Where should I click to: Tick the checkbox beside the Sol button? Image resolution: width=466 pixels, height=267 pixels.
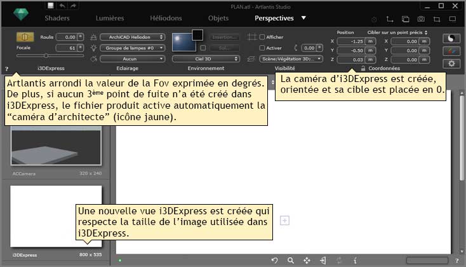203,48
